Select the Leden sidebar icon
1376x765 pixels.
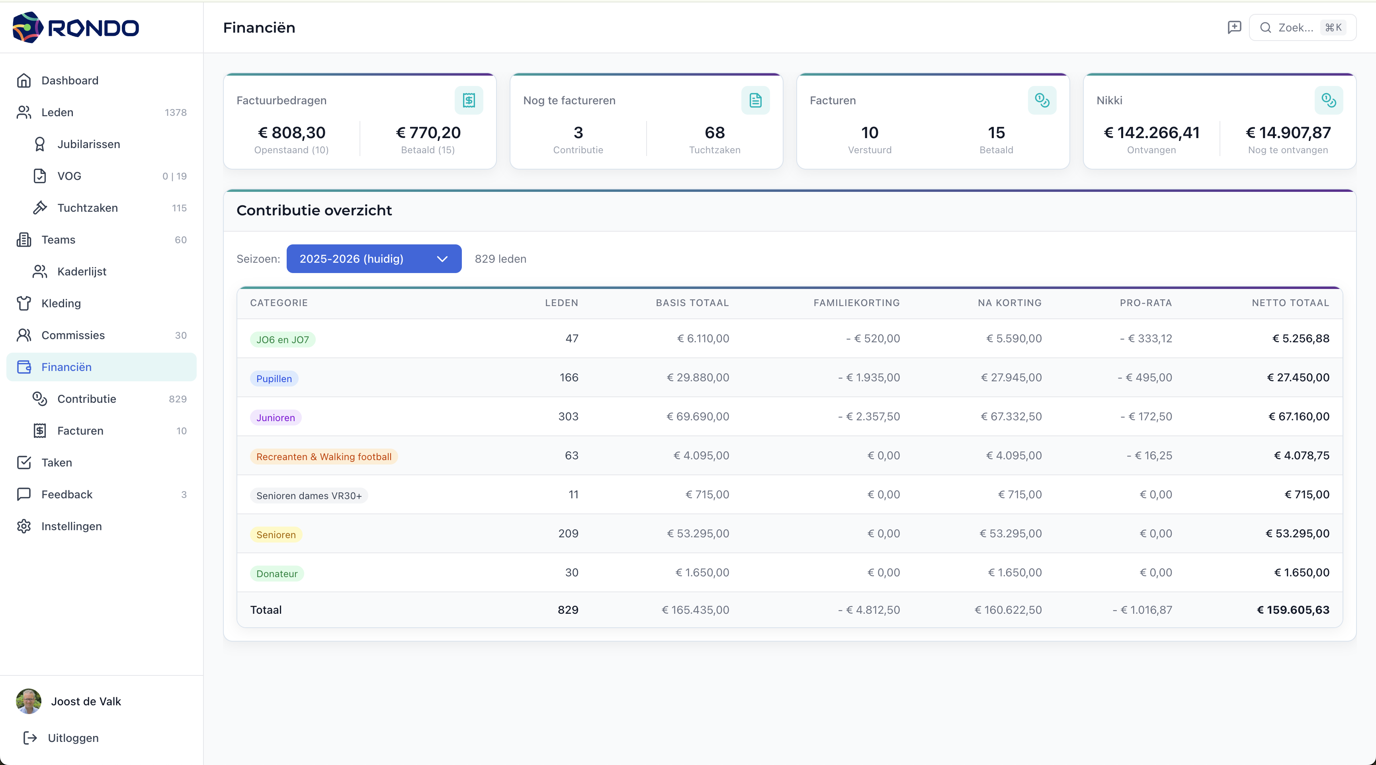[25, 112]
